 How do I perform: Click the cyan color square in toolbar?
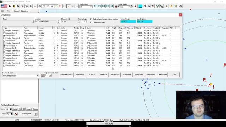coord(140,6)
